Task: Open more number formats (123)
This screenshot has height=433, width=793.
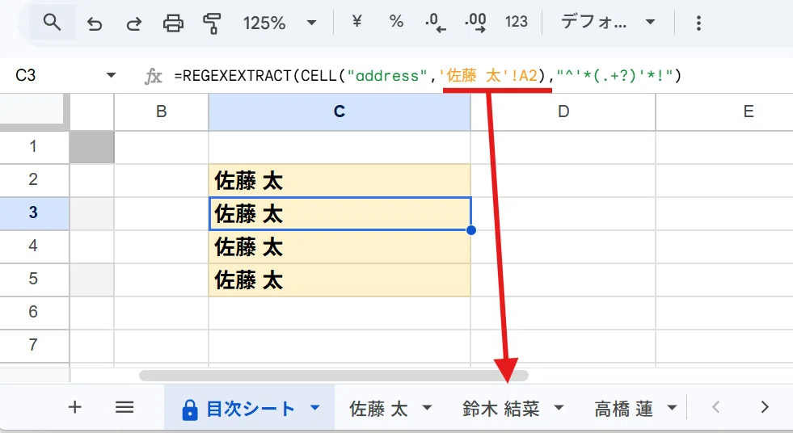Action: [x=516, y=22]
